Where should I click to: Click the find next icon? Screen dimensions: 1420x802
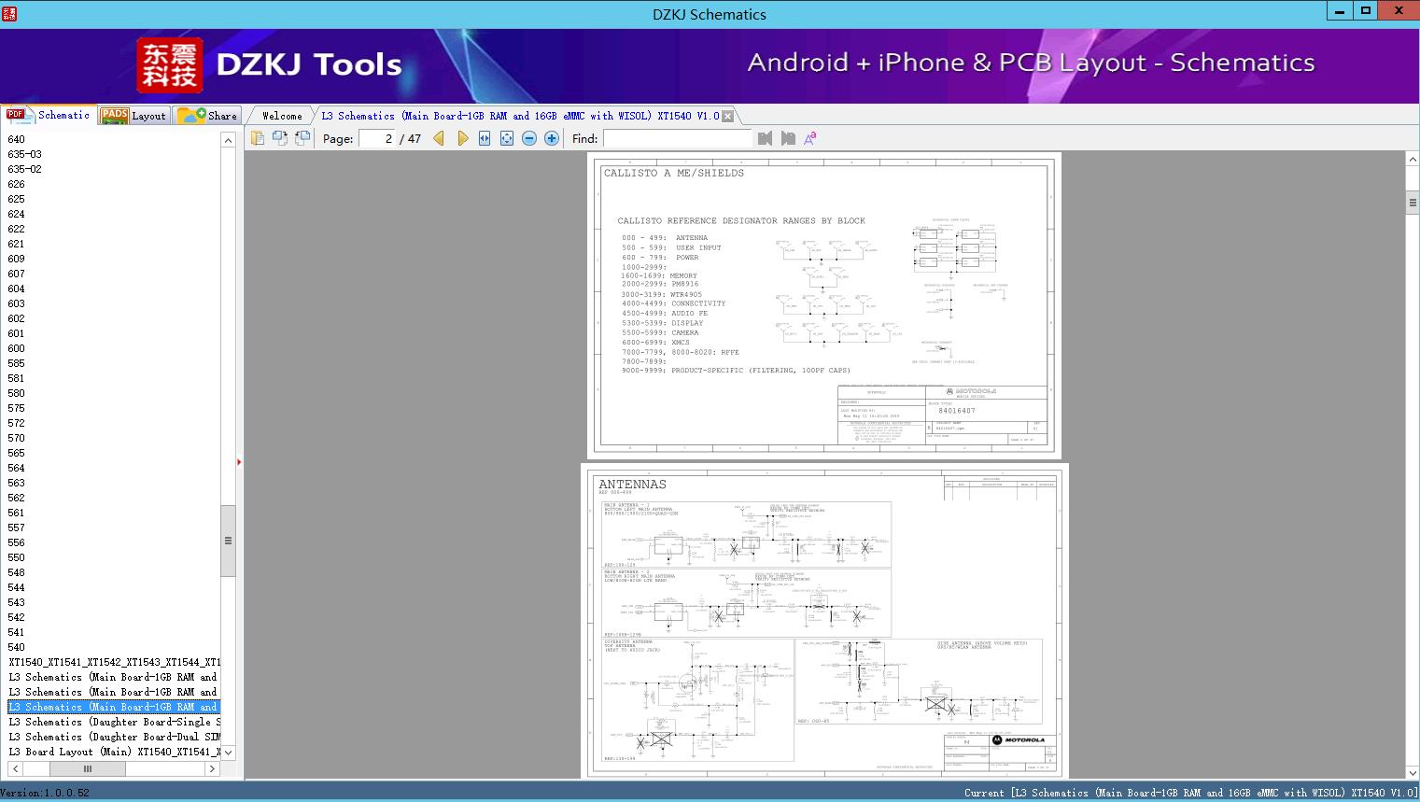(788, 138)
